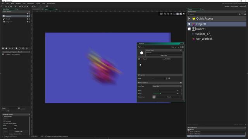Select Room1 in Asset Browser
248x139 pixels.
click(x=201, y=29)
